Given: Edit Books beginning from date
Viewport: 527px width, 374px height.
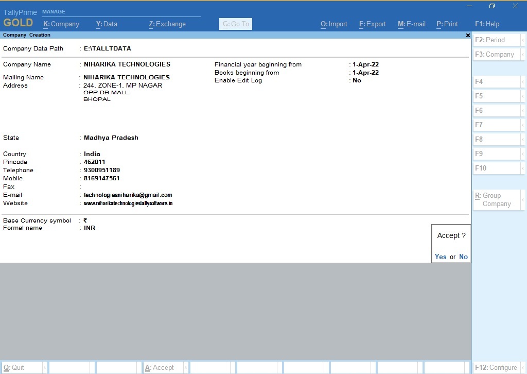Looking at the screenshot, I should tap(366, 73).
